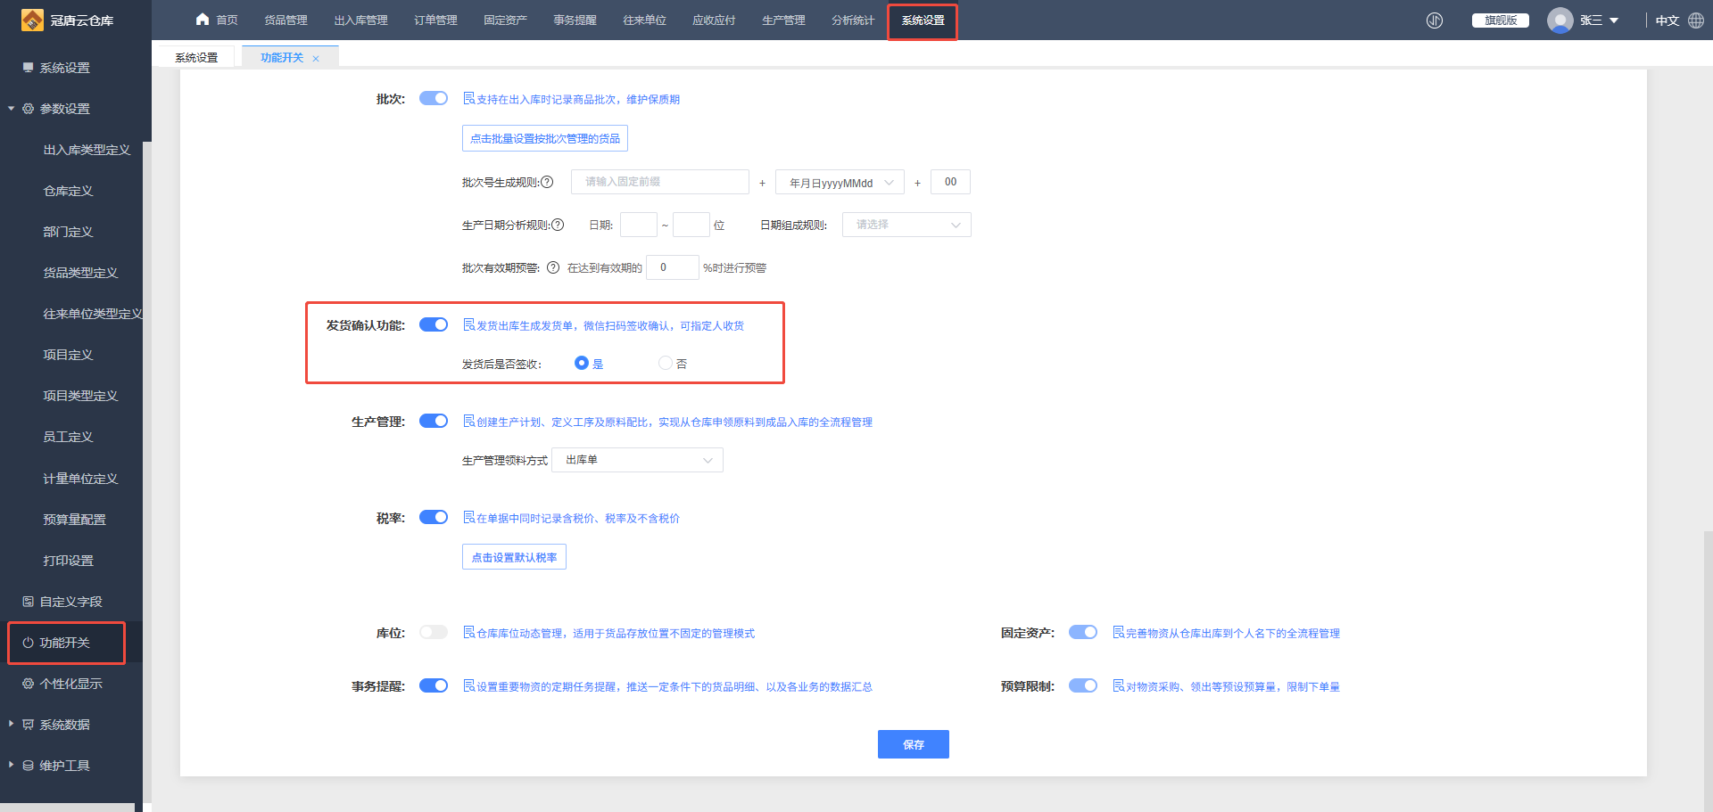1713x812 pixels.
Task: Go to 首页 via the home icon
Action: pyautogui.click(x=203, y=20)
